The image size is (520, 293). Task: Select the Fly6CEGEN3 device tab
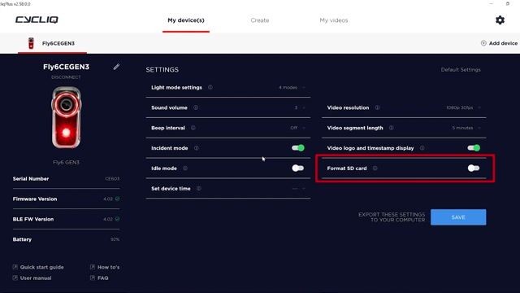(x=52, y=43)
